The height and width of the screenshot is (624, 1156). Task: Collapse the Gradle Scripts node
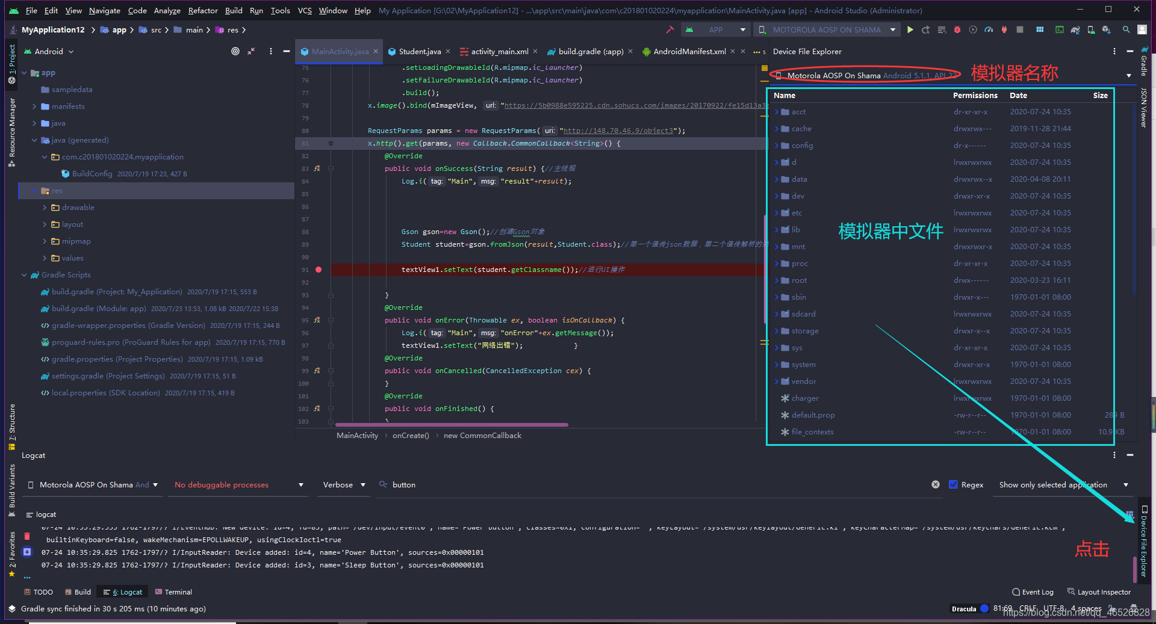pos(24,274)
